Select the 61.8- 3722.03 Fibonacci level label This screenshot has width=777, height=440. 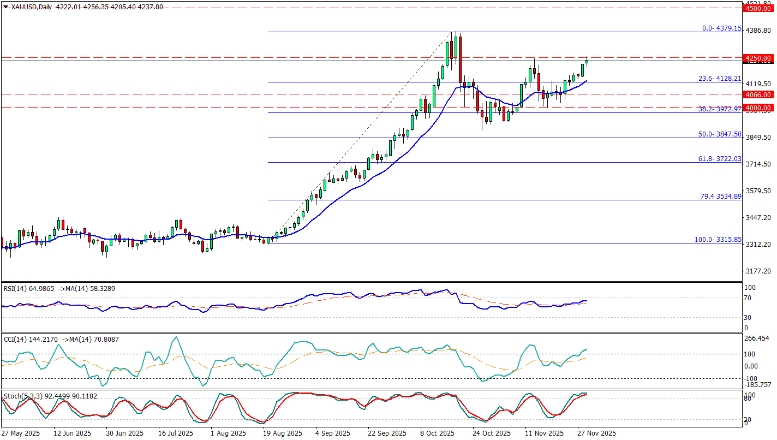click(719, 158)
